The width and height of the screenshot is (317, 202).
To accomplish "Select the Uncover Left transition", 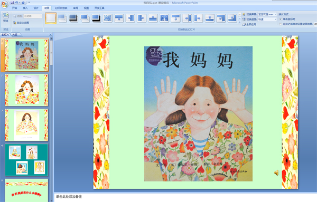I will [187, 18].
